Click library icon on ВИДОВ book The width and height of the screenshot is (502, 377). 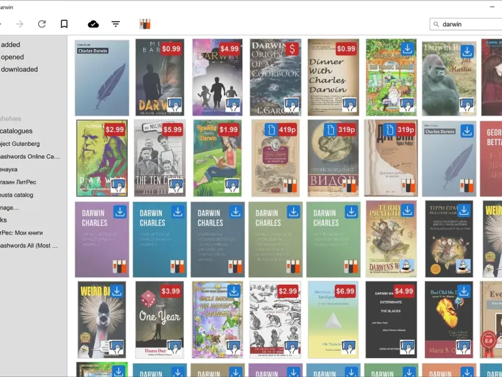(349, 185)
